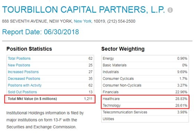The image size is (194, 136).
Task: Select the Energy sector row
Action: tap(145, 58)
